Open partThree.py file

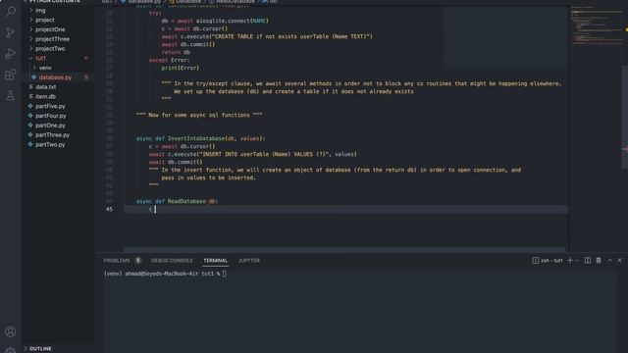click(x=52, y=135)
